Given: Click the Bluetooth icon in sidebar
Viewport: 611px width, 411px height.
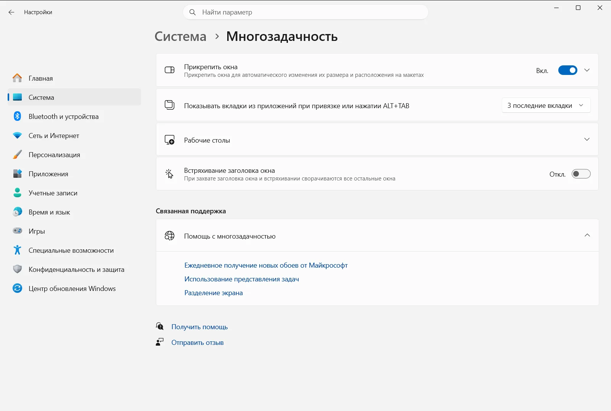Looking at the screenshot, I should (17, 116).
